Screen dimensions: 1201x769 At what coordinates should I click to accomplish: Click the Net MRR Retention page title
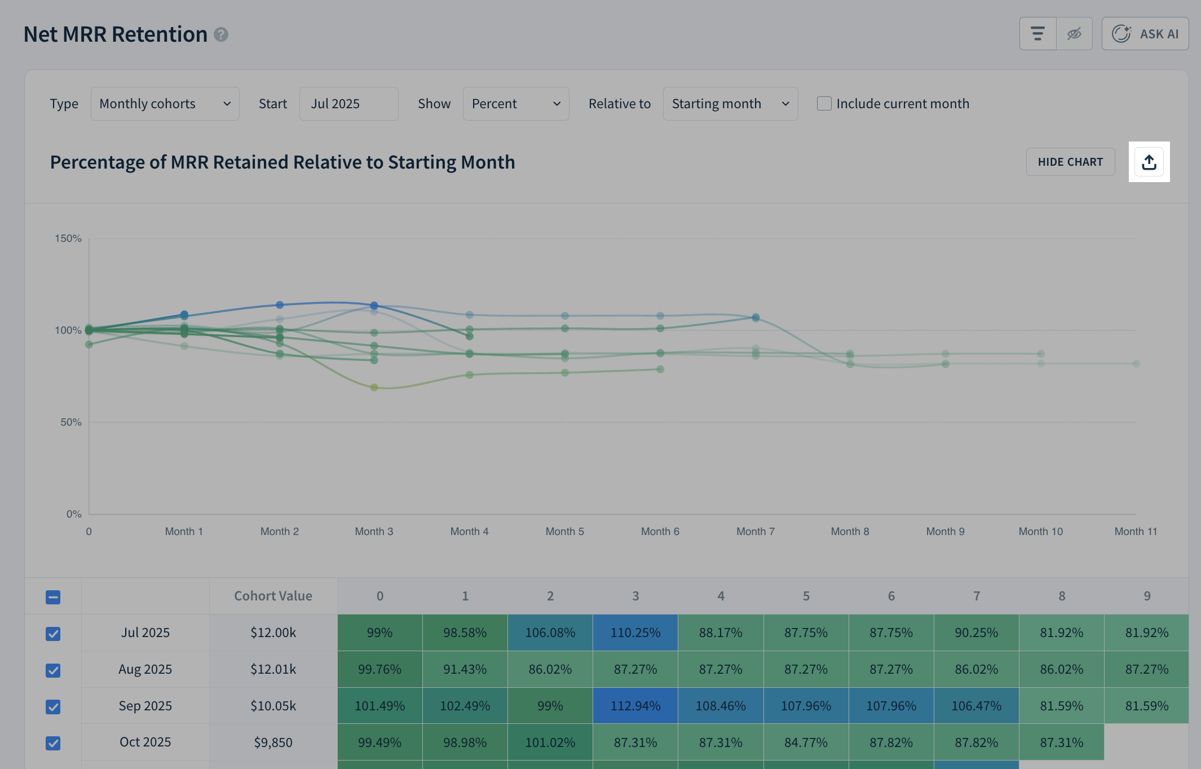[x=116, y=34]
